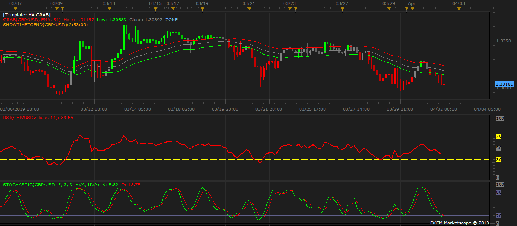Viewport: 517px width, 226px height.
Task: Click the Template: HA GRAB label
Action: [x=27, y=15]
